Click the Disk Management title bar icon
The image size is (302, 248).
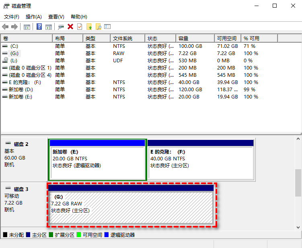tap(6, 6)
